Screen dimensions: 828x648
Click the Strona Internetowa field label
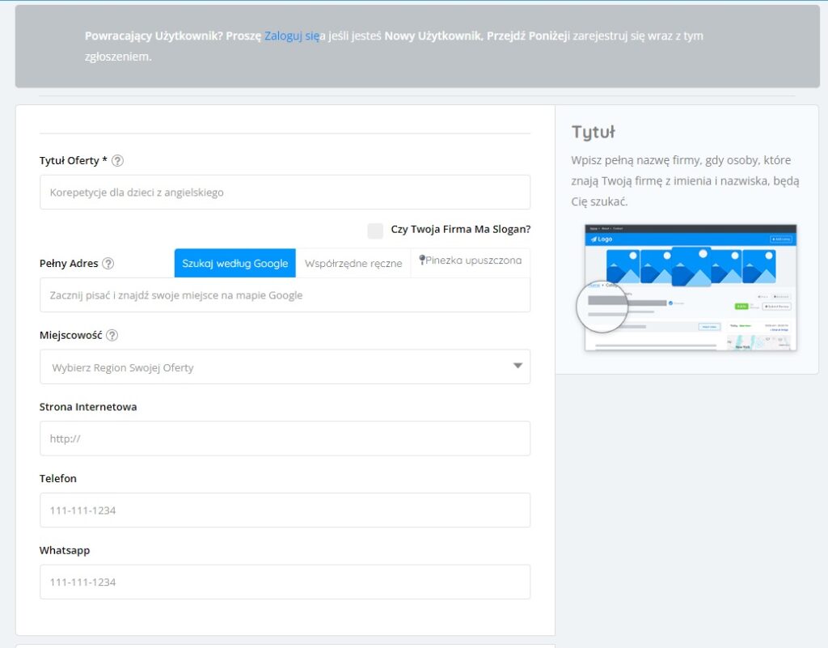coord(88,407)
